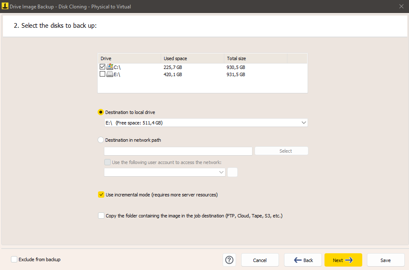Screen dimensions: 409x270
Task: Enable copy folder to job destination
Action: (x=101, y=216)
